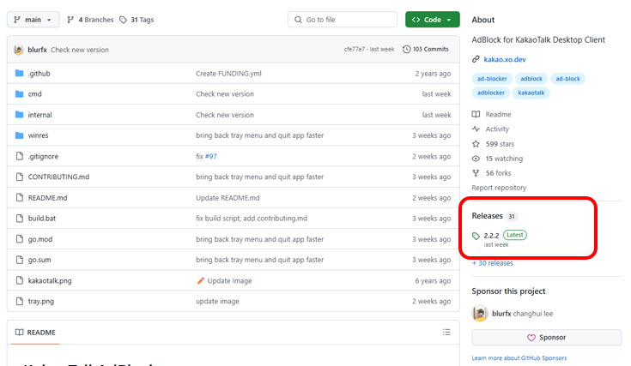Open the internal folder
The height and width of the screenshot is (366, 631).
pos(39,115)
